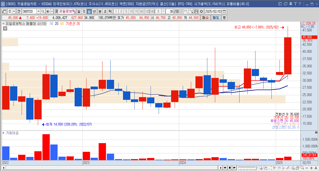The width and height of the screenshot is (319, 171).
Task: Click the chart image capture icon
Action: [x=298, y=168]
